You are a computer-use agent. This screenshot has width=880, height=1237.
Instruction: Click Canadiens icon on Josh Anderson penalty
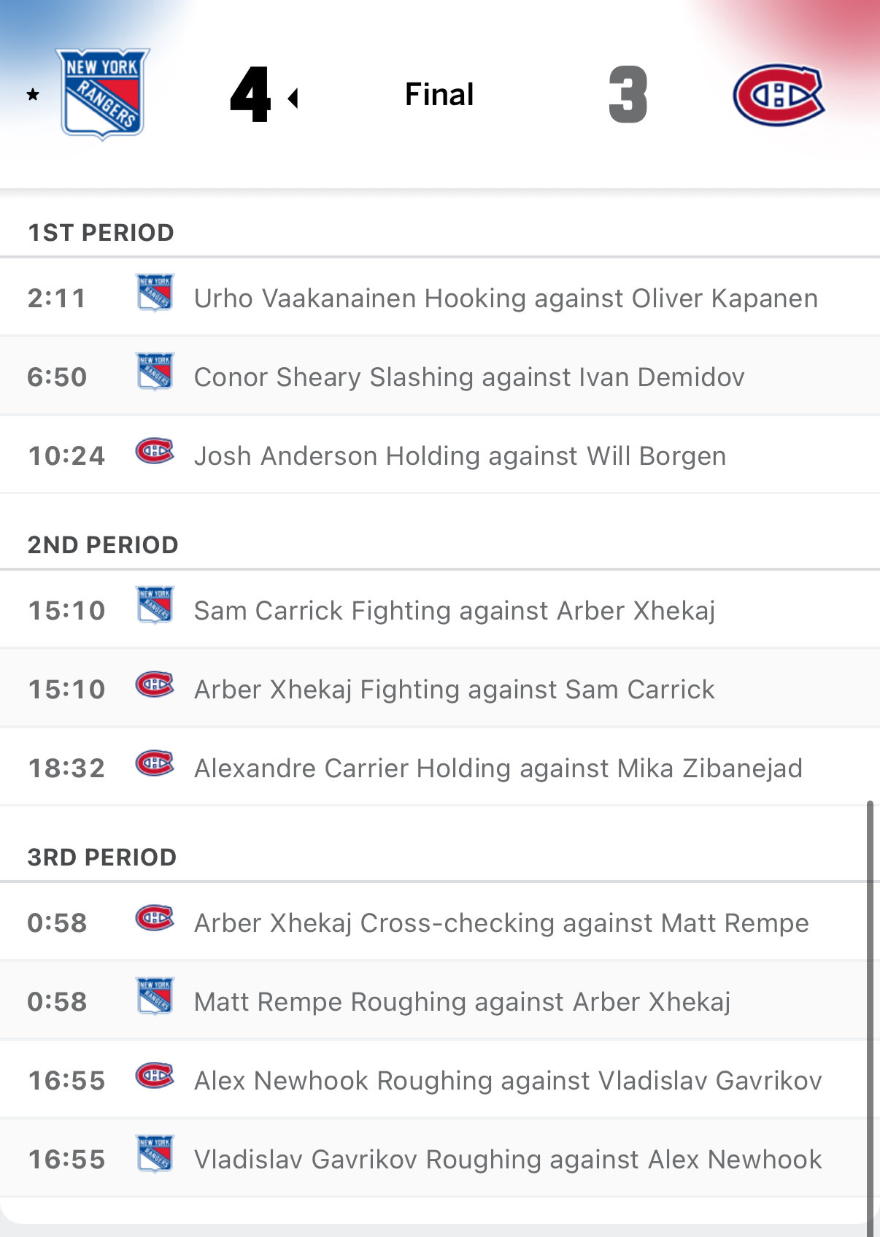click(x=155, y=451)
